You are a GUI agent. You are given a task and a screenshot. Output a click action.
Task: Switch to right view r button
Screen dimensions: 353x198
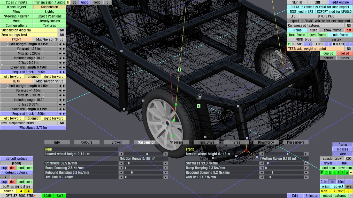point(334,172)
